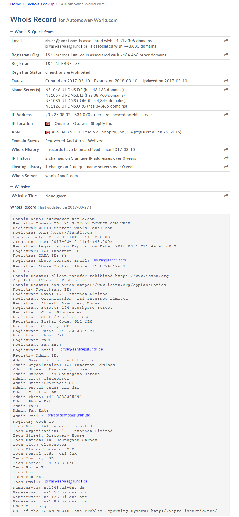The image size is (239, 517).
Task: Click the Whois Record page heading
Action: (x=33, y=19)
